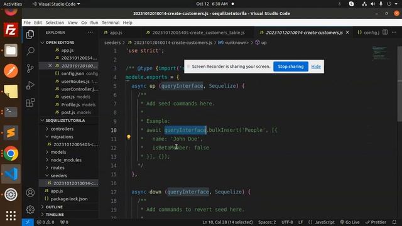This screenshot has width=402, height=226.
Task: Expand the controllers folder
Action: click(x=62, y=129)
